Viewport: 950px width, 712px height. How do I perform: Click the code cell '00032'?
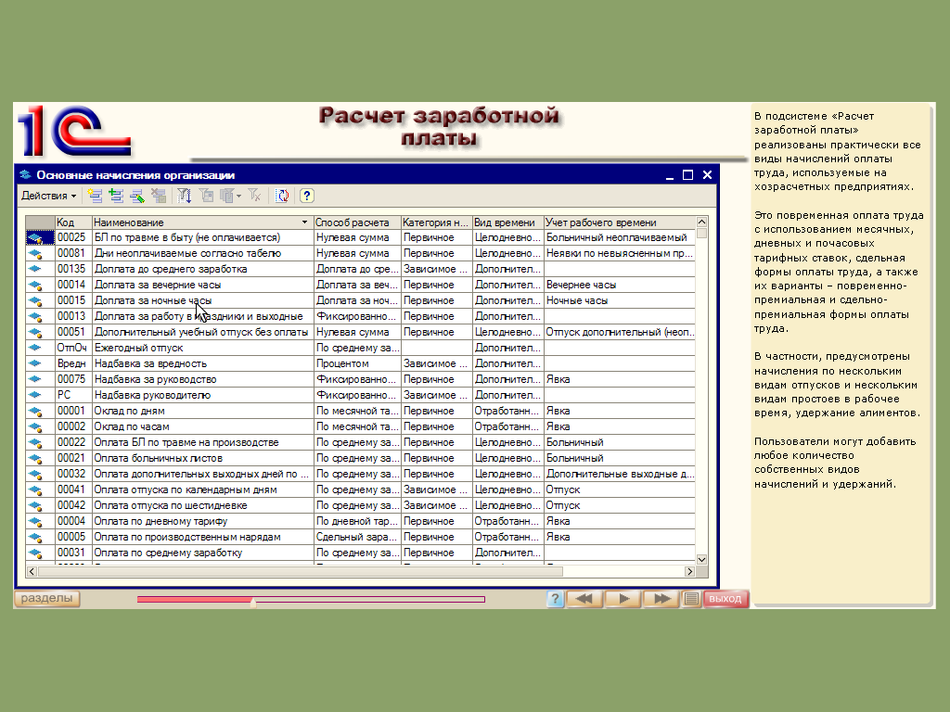click(73, 474)
